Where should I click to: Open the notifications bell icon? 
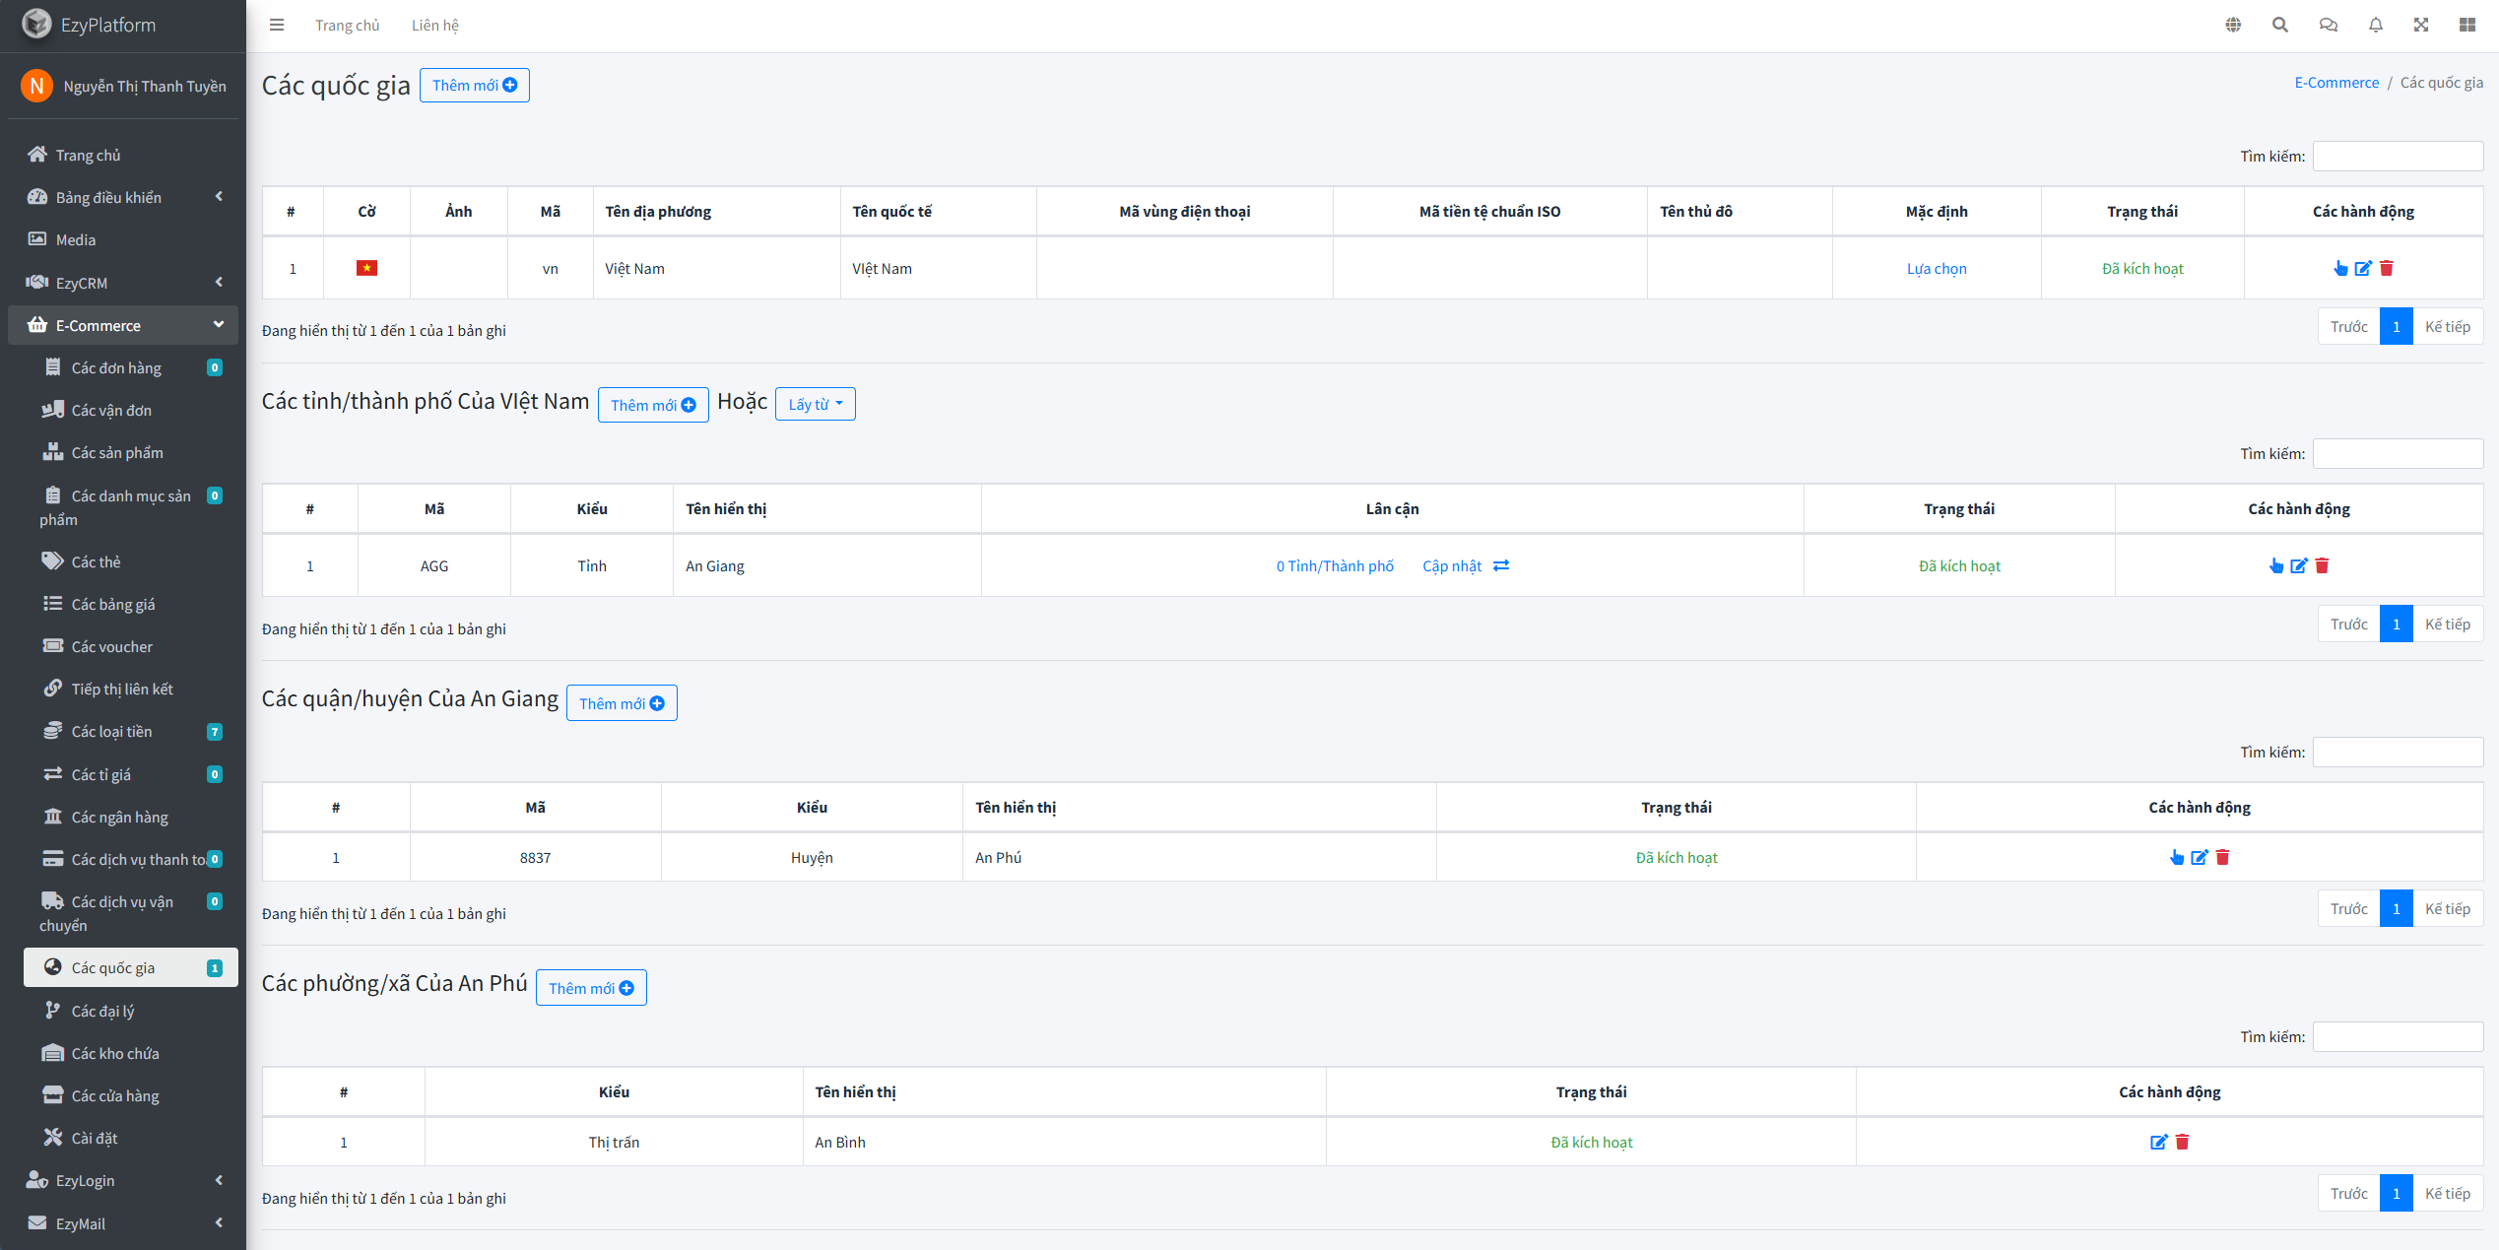pos(2375,25)
